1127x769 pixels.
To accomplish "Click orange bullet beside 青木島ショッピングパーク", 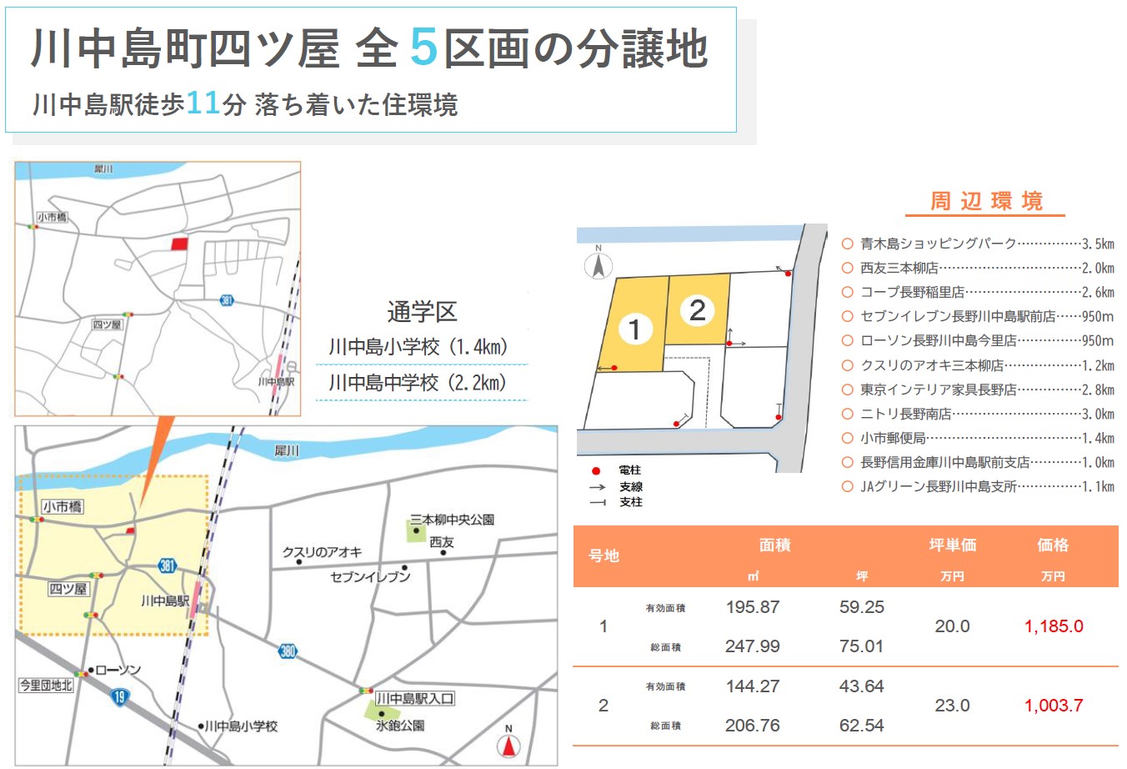I will point(847,244).
